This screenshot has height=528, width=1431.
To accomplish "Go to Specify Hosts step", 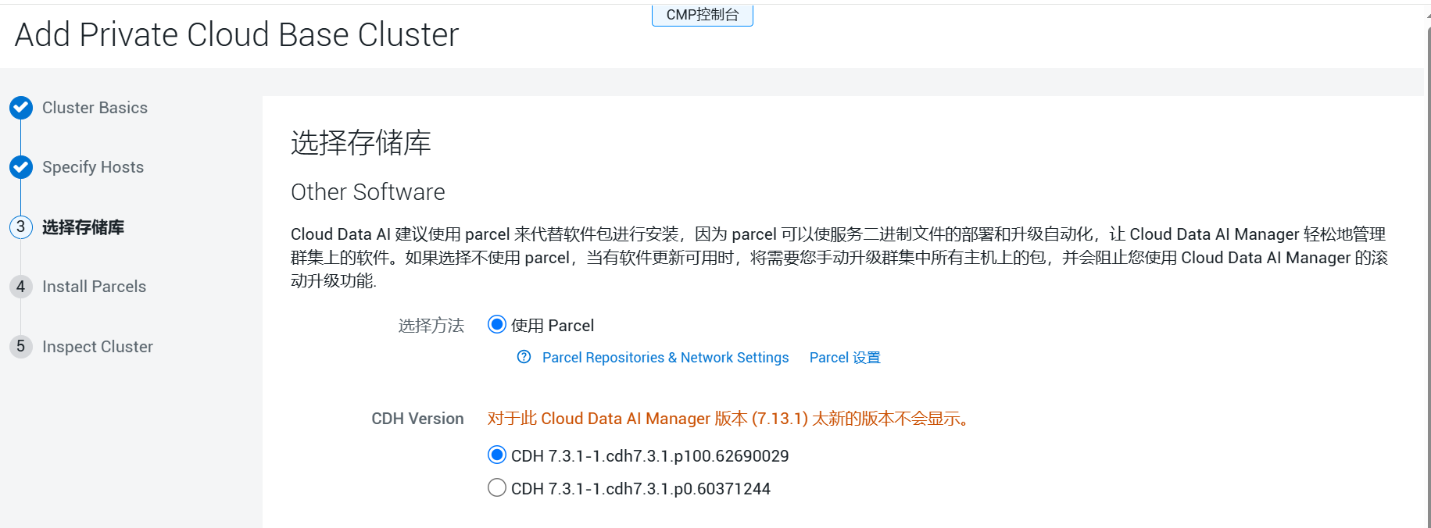I will point(93,167).
